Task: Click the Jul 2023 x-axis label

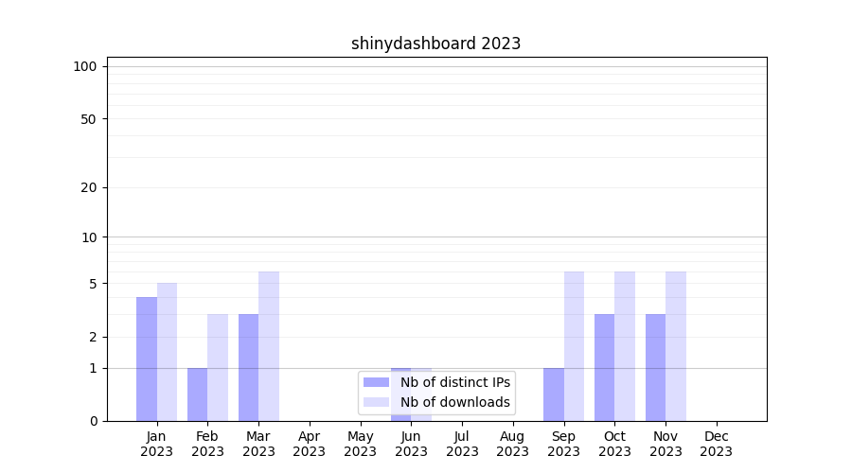Action: coord(462,444)
